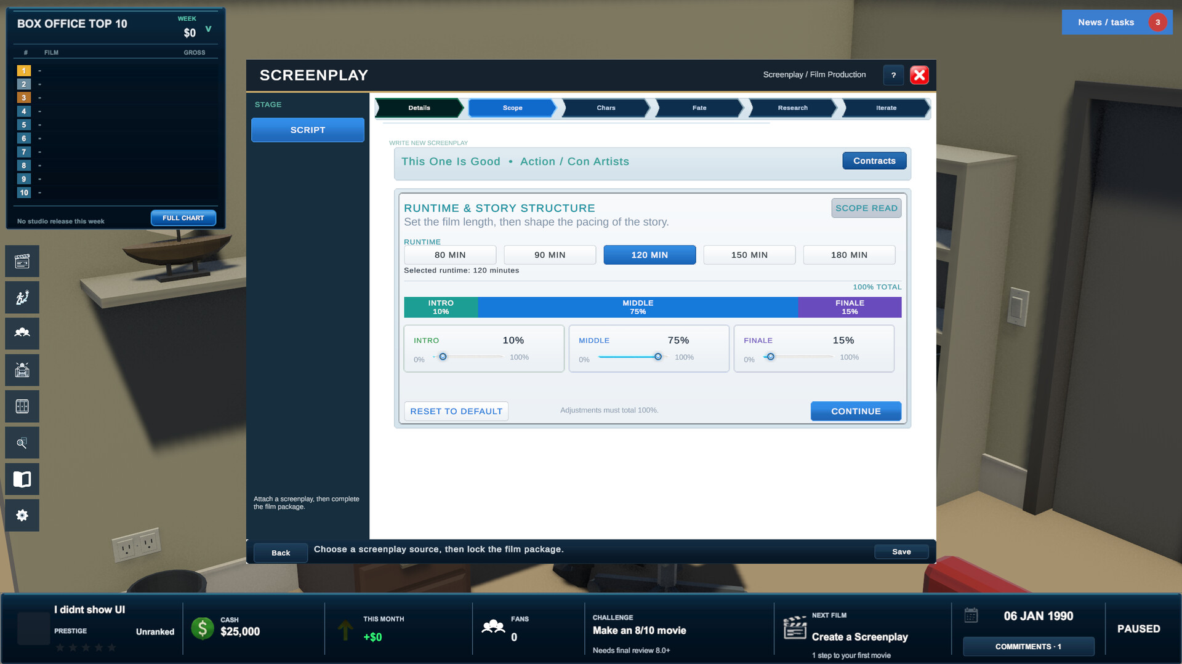Click the calendar icon beside the date
This screenshot has width=1182, height=664.
[971, 615]
